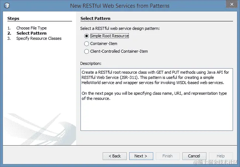Viewport: 240px width, 167px height.
Task: Click the Select Pattern panel heading
Action: click(x=95, y=18)
